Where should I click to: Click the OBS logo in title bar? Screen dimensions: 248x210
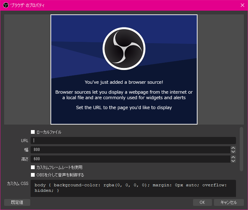click(6, 5)
